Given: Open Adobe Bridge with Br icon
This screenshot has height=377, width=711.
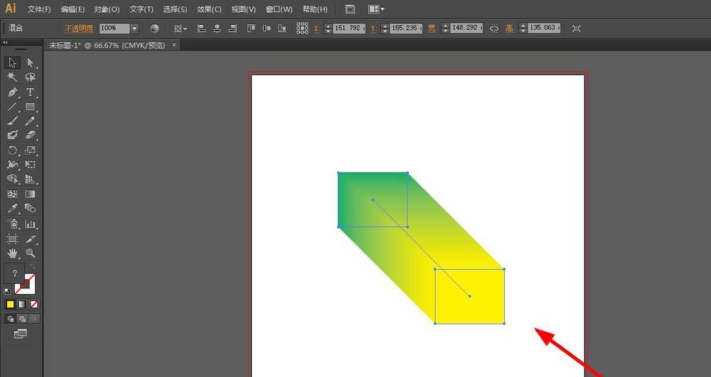Looking at the screenshot, I should [x=350, y=9].
